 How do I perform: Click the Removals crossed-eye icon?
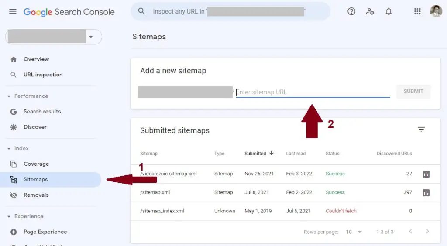click(x=14, y=195)
